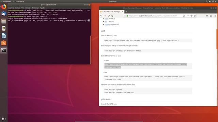Image resolution: width=218 pixels, height=122 pixels.
Task: Click the Terminal window scrollbar
Action: point(91,50)
